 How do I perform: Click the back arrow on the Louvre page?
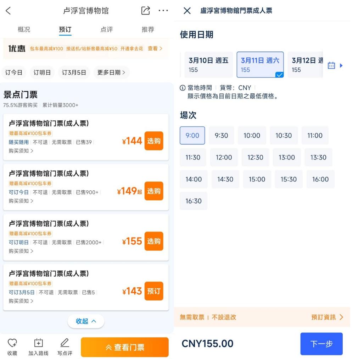[x=8, y=11]
